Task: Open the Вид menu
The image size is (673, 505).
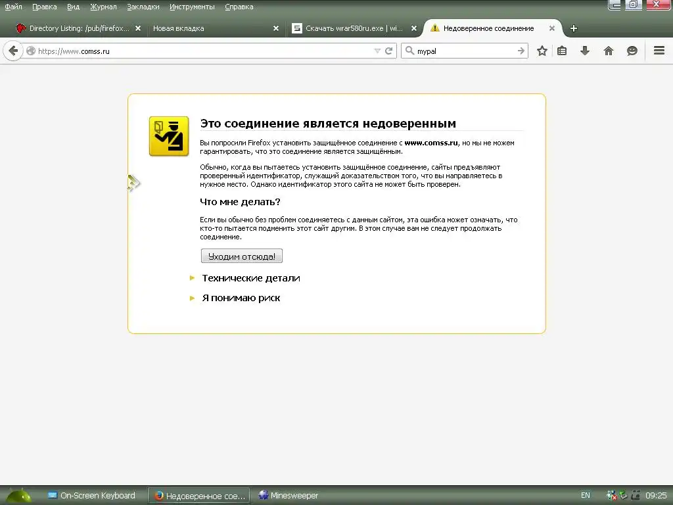Action: [x=73, y=7]
